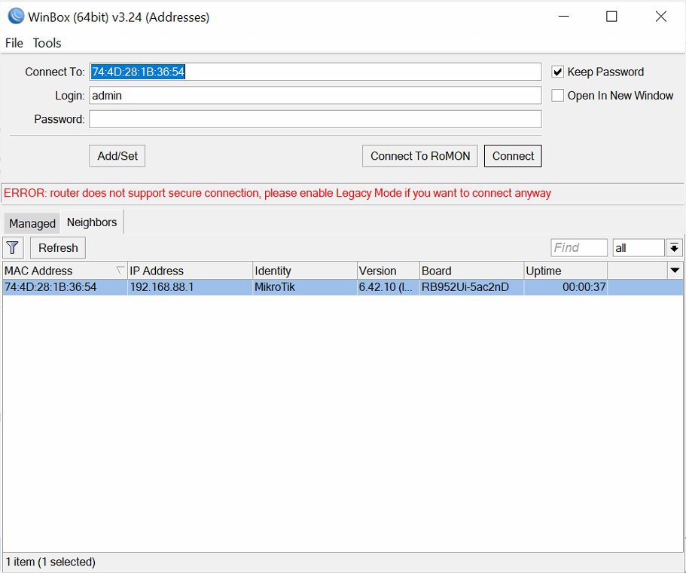
Task: Open the Tools menu
Action: [x=47, y=43]
